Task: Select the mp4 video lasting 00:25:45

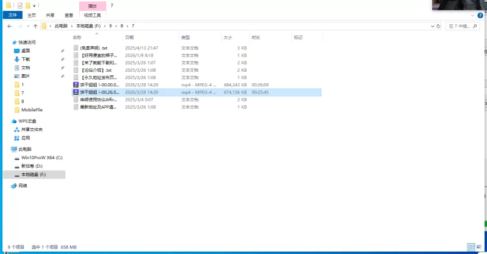Action: point(197,92)
